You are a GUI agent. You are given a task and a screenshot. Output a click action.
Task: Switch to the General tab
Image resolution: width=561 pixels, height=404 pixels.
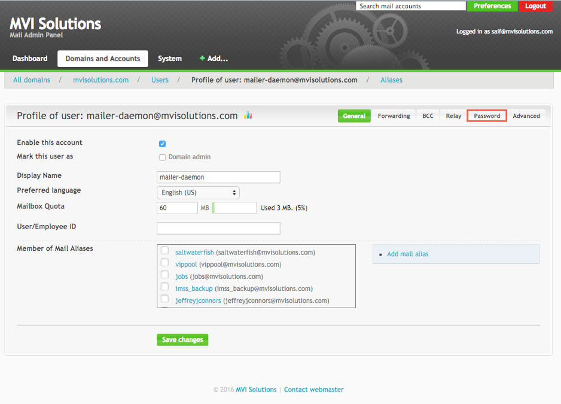(x=354, y=116)
